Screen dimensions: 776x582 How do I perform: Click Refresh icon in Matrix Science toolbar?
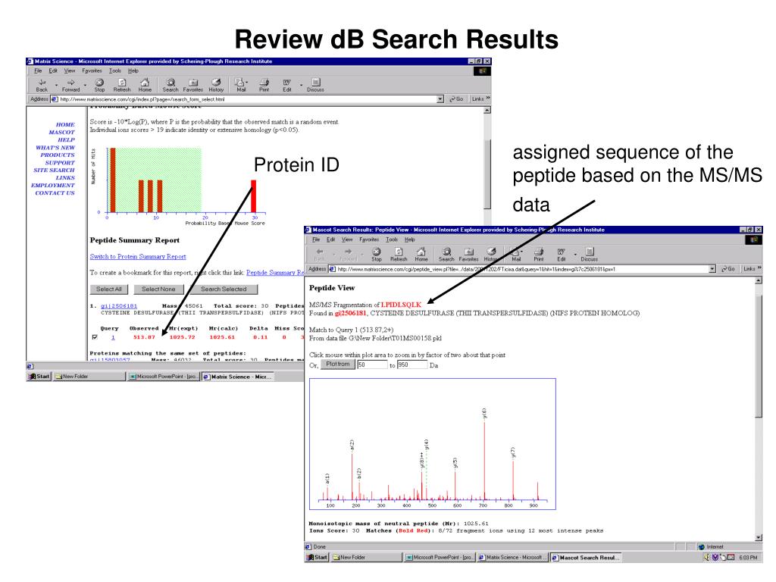pyautogui.click(x=122, y=85)
